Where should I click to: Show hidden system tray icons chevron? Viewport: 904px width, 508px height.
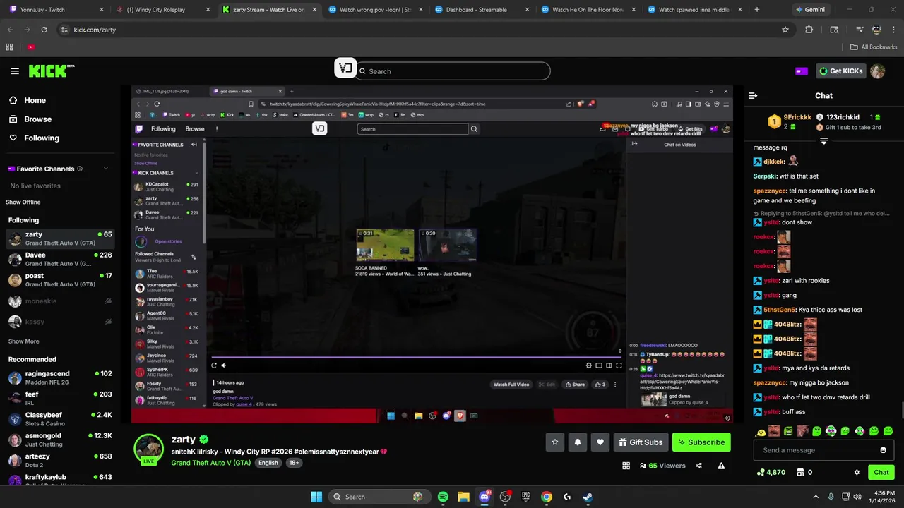(x=816, y=497)
